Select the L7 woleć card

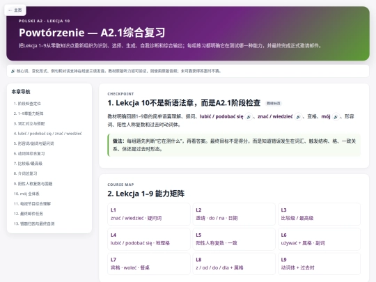tap(149, 264)
